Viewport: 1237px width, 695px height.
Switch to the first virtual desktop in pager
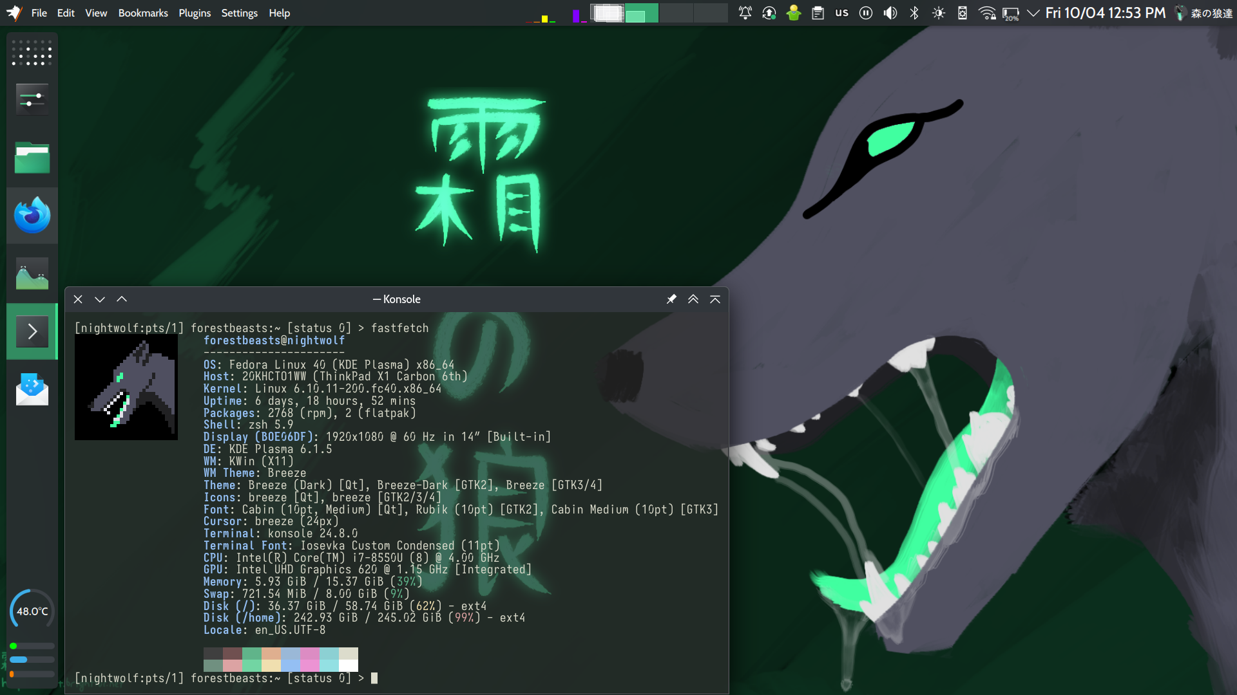pos(608,13)
